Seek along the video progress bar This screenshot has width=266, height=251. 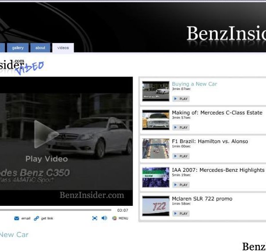pos(55,210)
